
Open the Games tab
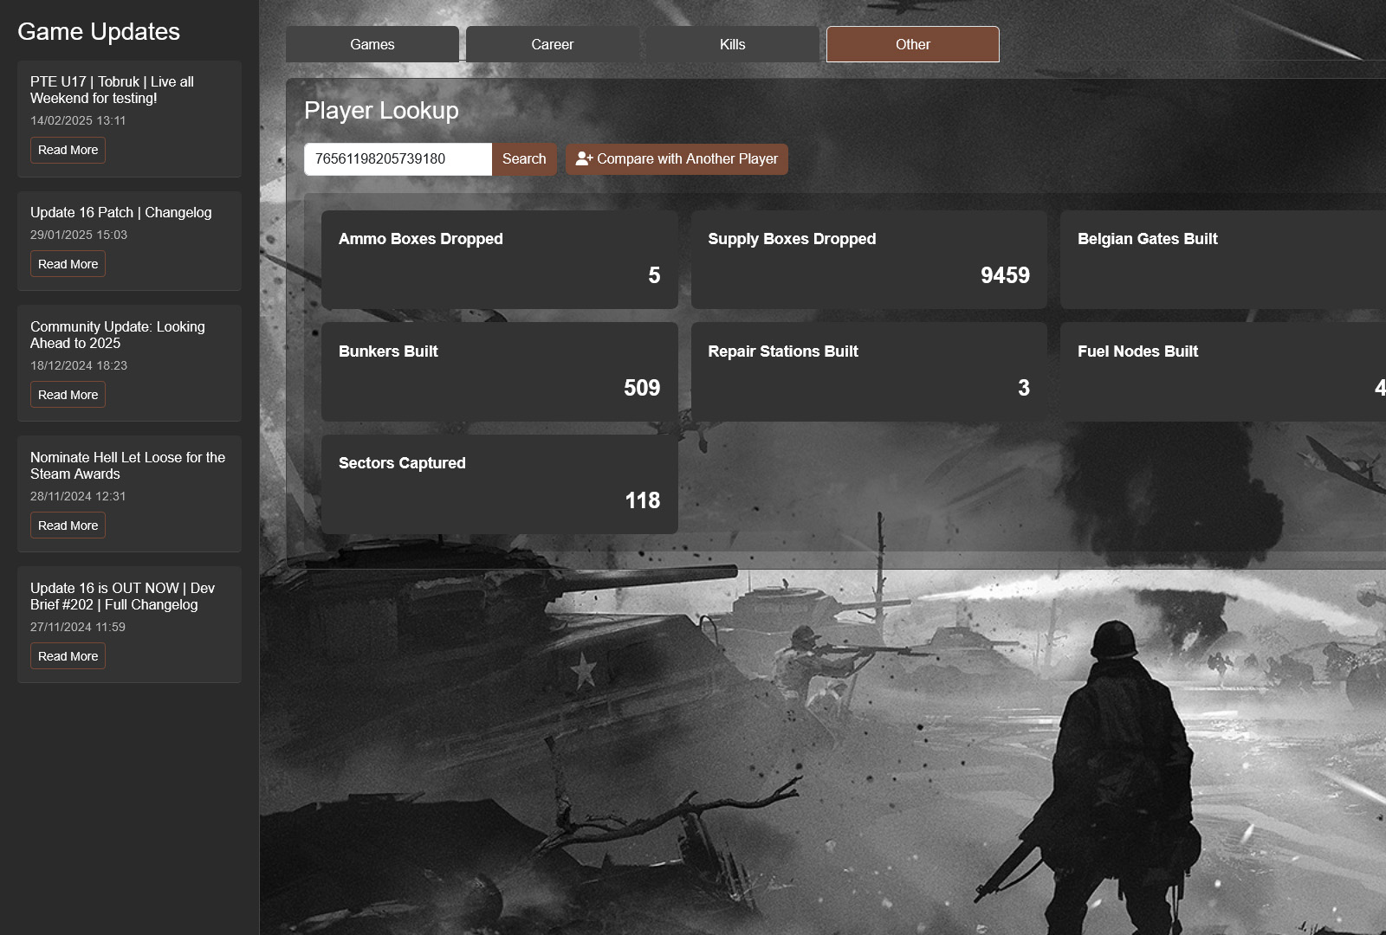click(x=372, y=44)
